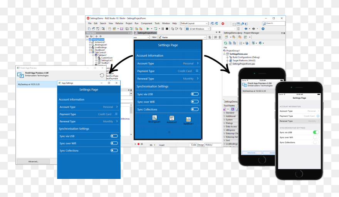The height and width of the screenshot is (197, 339).
Task: Click the refresh icon in FireUI App Preview
Action: coord(102,75)
